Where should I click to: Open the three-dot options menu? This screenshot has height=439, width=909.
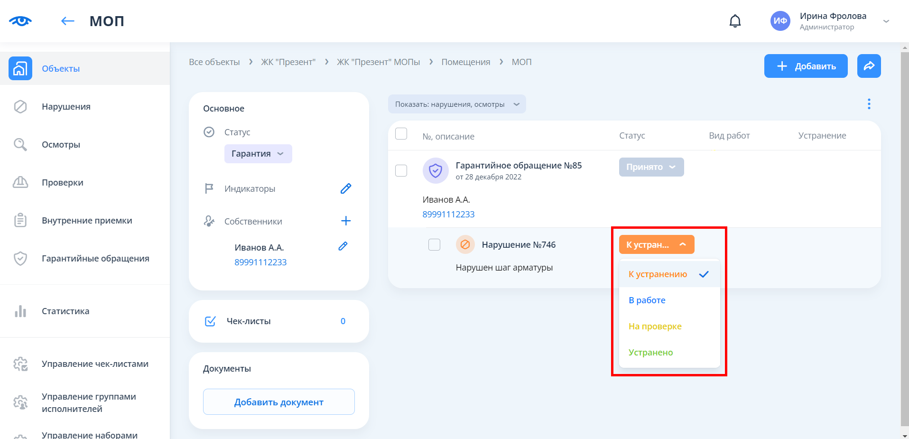pyautogui.click(x=869, y=104)
